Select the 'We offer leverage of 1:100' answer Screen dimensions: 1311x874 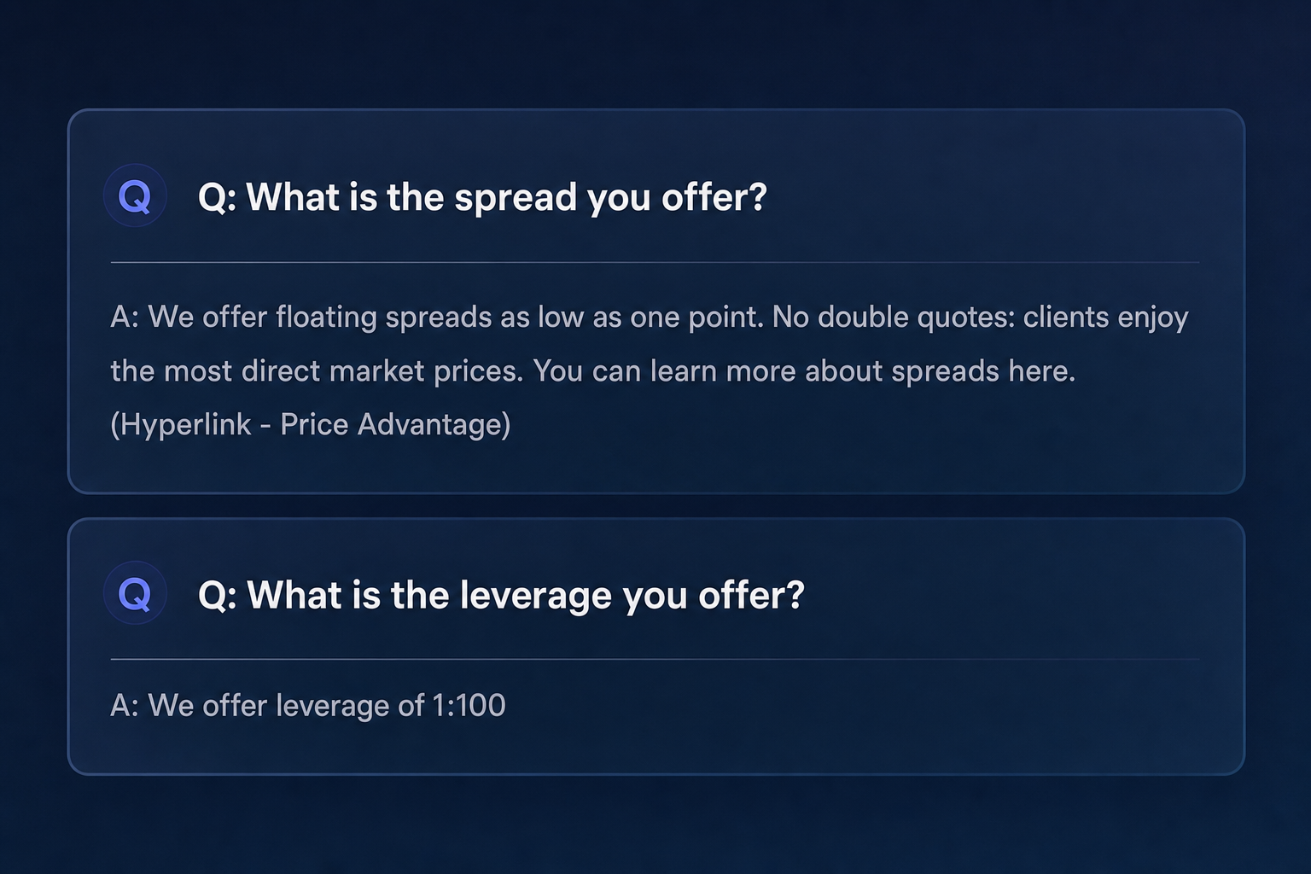[x=308, y=705]
